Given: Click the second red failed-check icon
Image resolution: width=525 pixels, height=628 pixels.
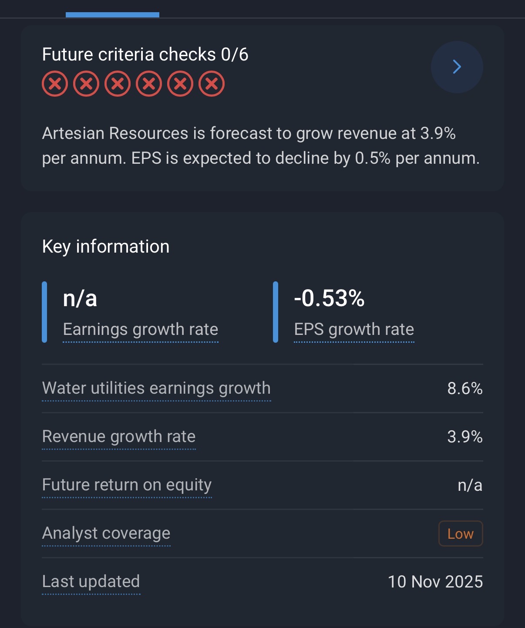Looking at the screenshot, I should 86,84.
